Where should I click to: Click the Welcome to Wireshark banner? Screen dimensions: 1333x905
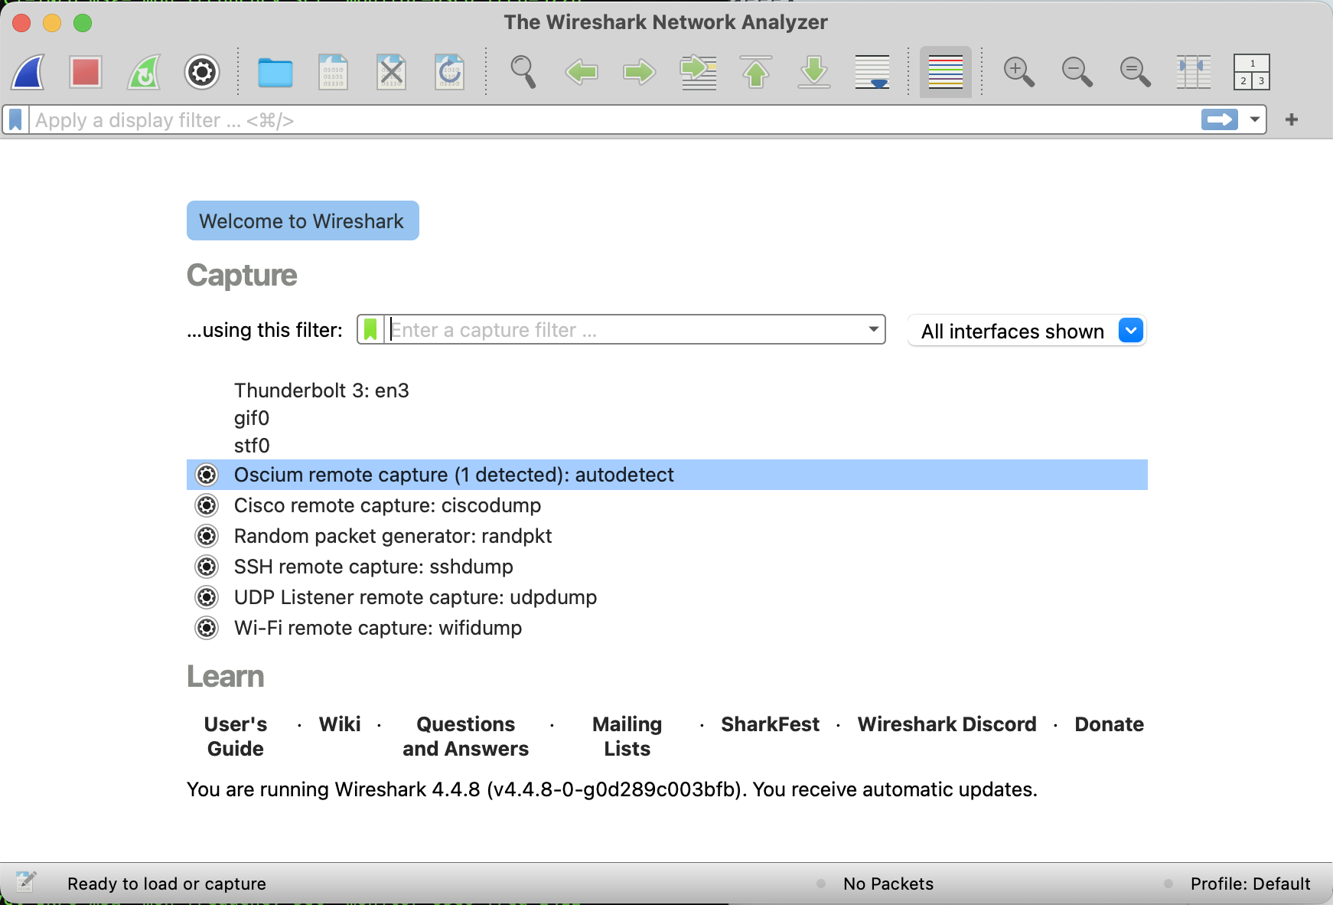pos(303,221)
